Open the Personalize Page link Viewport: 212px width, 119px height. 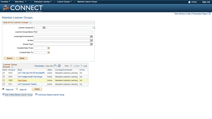tap(199, 14)
